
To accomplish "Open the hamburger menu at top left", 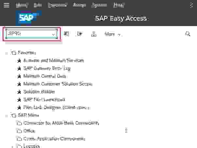I will click(6, 5).
